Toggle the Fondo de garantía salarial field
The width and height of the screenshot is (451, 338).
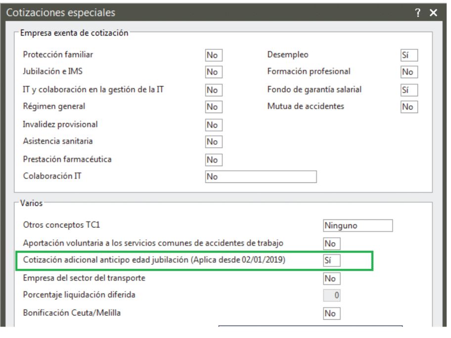click(409, 90)
